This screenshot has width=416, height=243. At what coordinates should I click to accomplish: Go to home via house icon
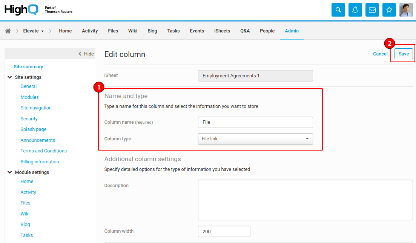(8, 31)
